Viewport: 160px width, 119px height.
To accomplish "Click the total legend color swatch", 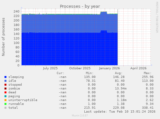I will (5, 108).
